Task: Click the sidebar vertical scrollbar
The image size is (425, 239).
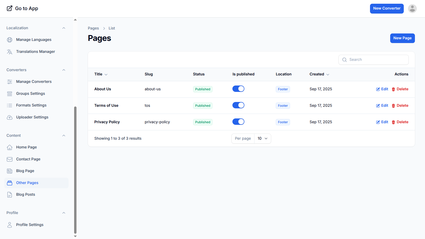Action: point(75,170)
